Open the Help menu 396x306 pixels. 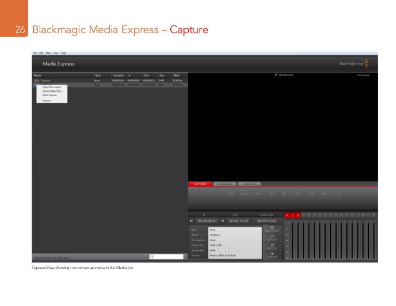(x=64, y=53)
